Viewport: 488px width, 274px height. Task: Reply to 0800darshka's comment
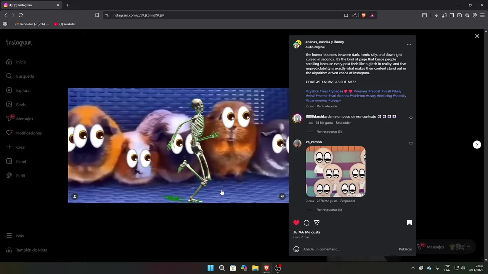point(343,123)
